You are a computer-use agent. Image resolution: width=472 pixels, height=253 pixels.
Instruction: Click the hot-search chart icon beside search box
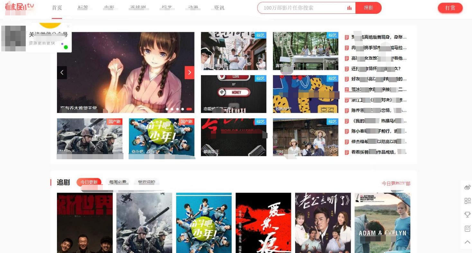pyautogui.click(x=349, y=8)
